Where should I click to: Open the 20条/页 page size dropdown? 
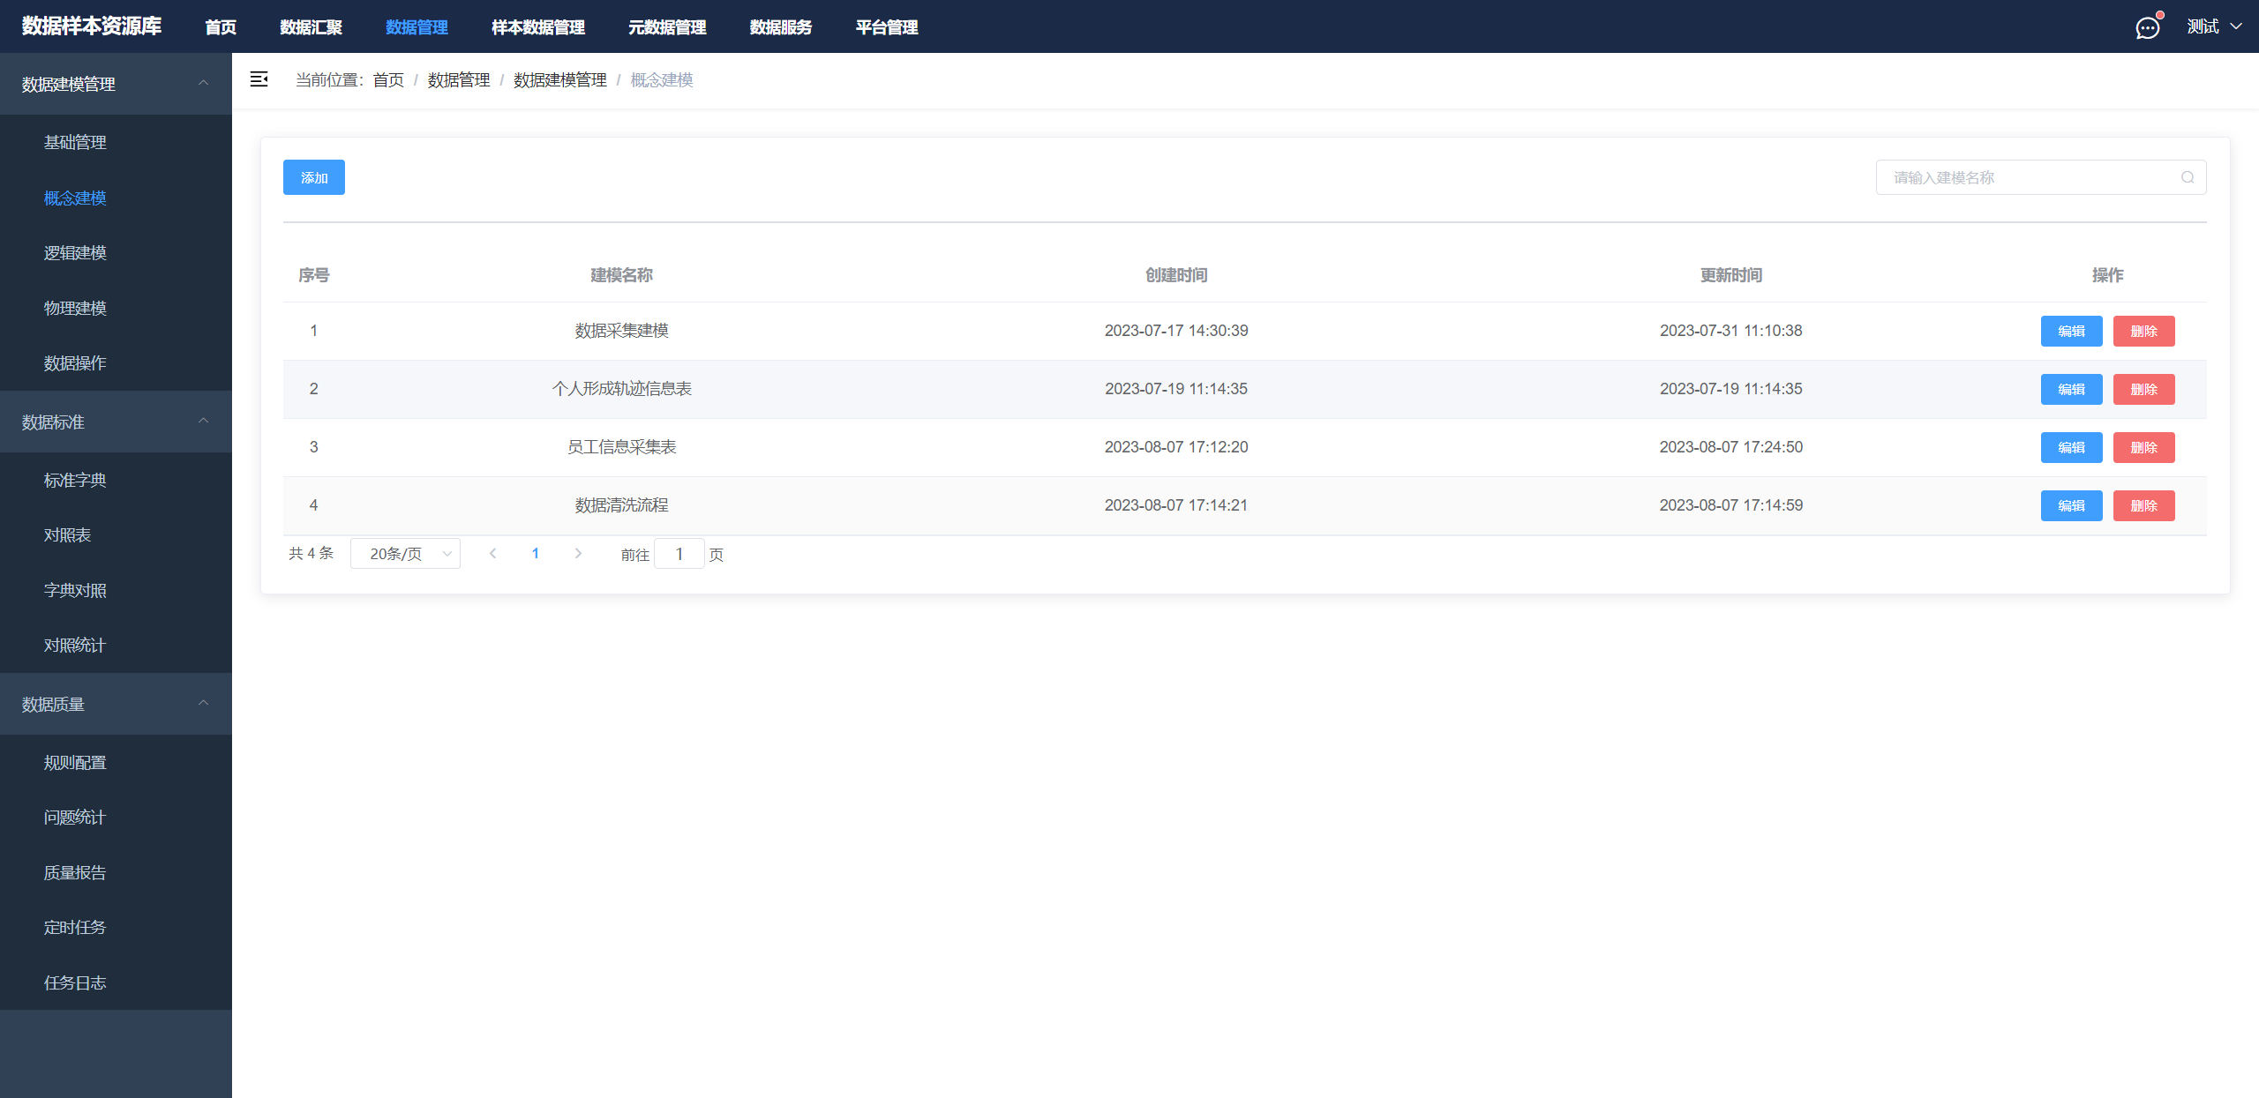[405, 554]
